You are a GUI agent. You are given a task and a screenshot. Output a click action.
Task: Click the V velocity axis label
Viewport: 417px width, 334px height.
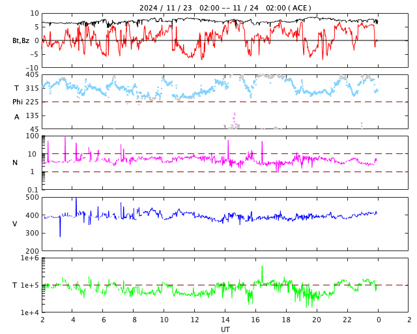point(15,224)
